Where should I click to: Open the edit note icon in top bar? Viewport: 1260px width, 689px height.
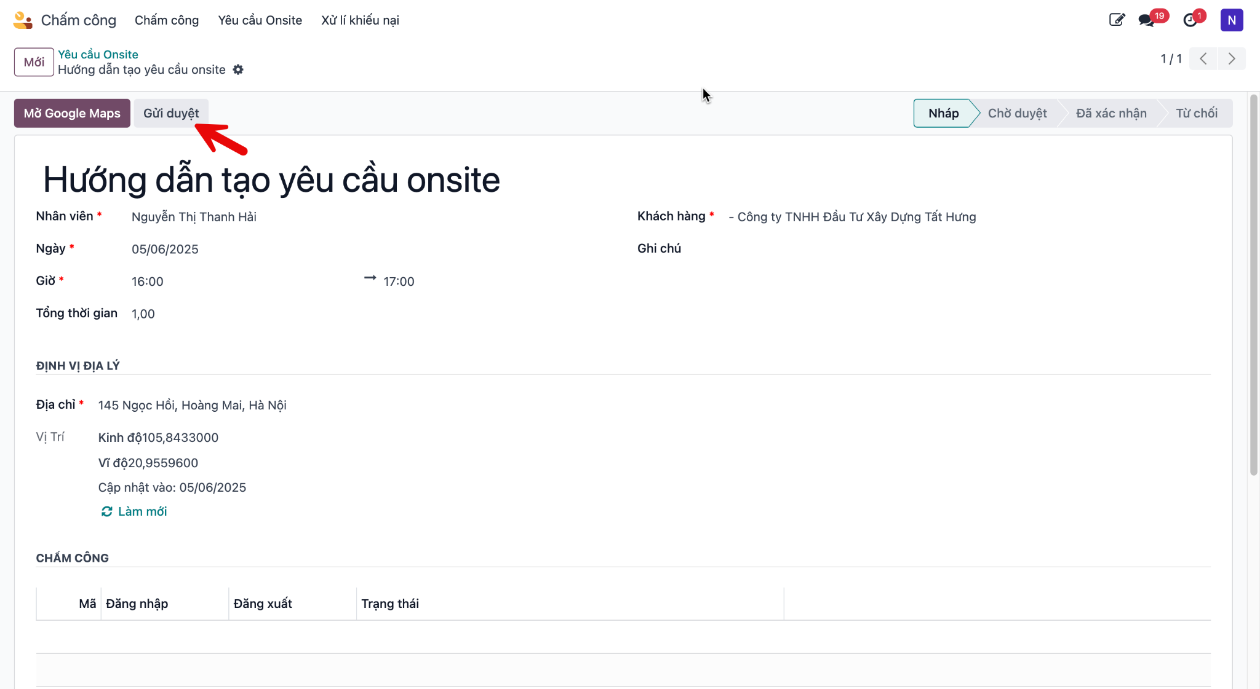click(1117, 20)
